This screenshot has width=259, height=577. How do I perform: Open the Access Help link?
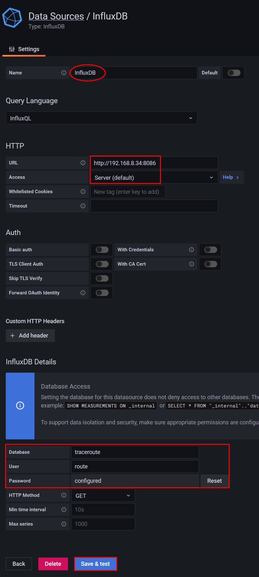232,177
